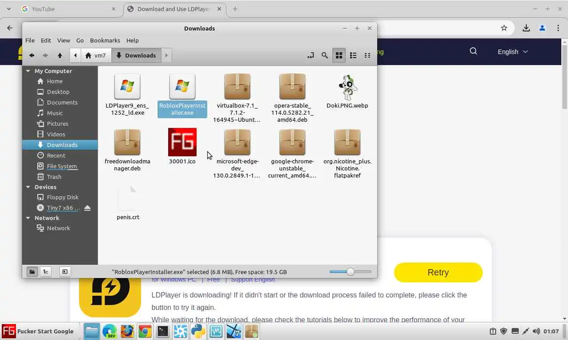Open the View menu
This screenshot has width=568, height=340.
point(63,40)
